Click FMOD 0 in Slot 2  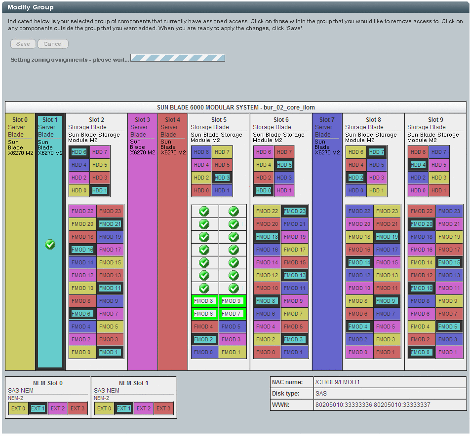pyautogui.click(x=82, y=352)
